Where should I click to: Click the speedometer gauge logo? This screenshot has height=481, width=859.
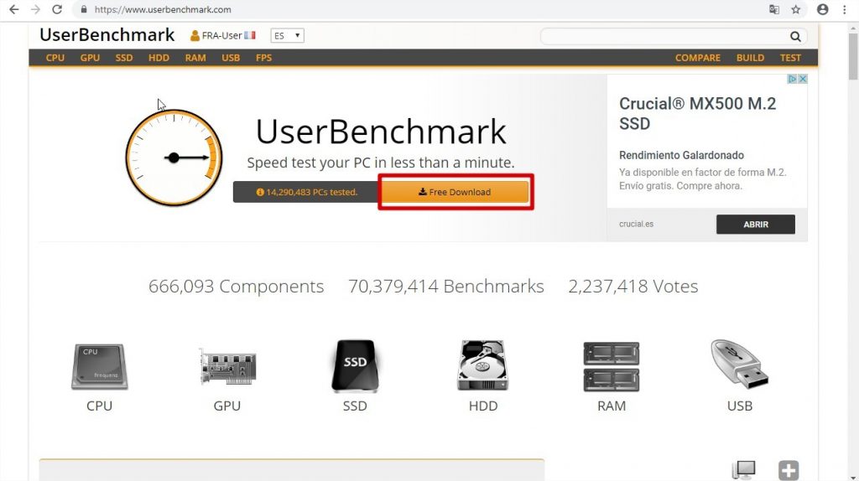pyautogui.click(x=174, y=157)
